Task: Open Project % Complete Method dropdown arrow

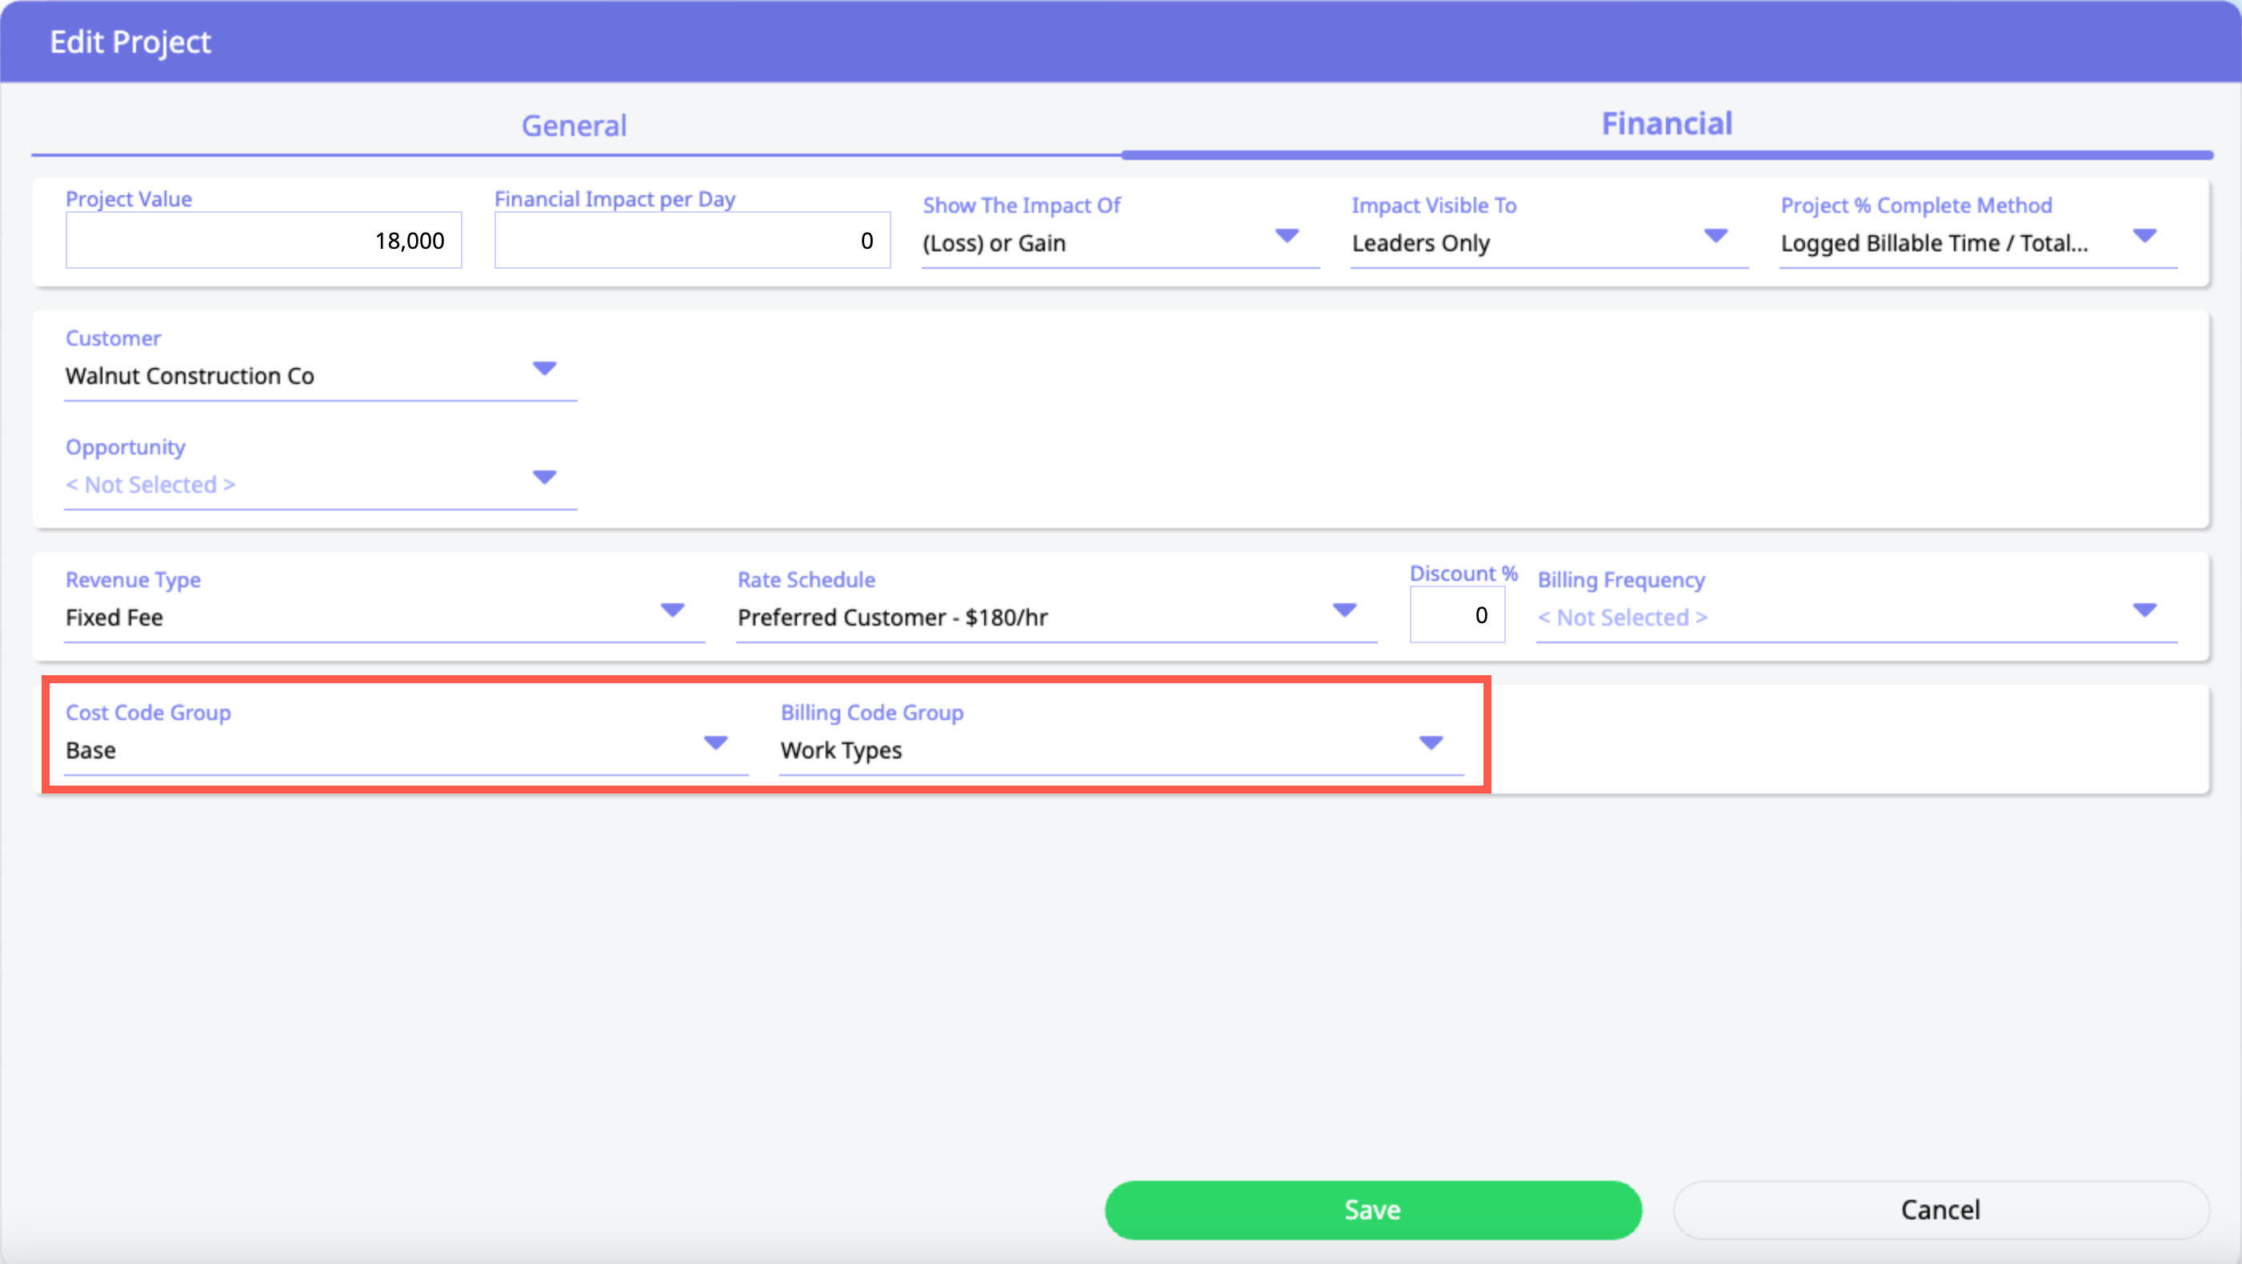Action: point(2144,236)
